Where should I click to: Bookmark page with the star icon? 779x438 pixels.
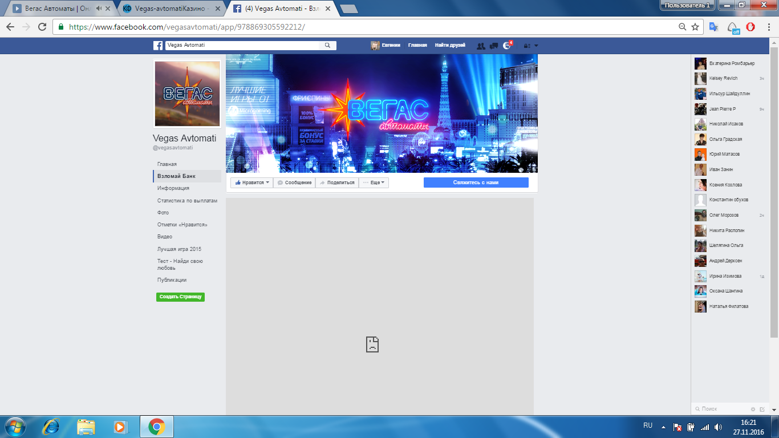click(x=695, y=27)
